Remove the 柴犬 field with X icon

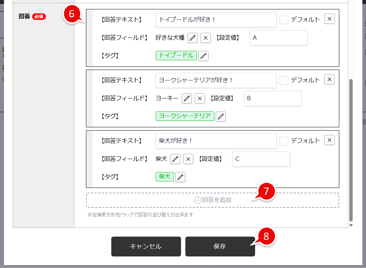pyautogui.click(x=188, y=159)
